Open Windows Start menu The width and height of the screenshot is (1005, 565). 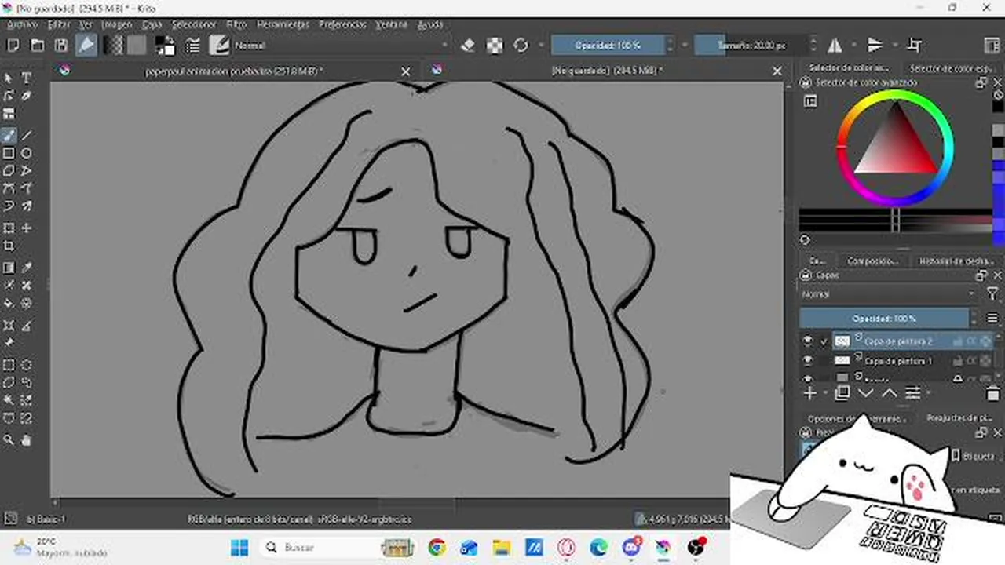pyautogui.click(x=239, y=547)
